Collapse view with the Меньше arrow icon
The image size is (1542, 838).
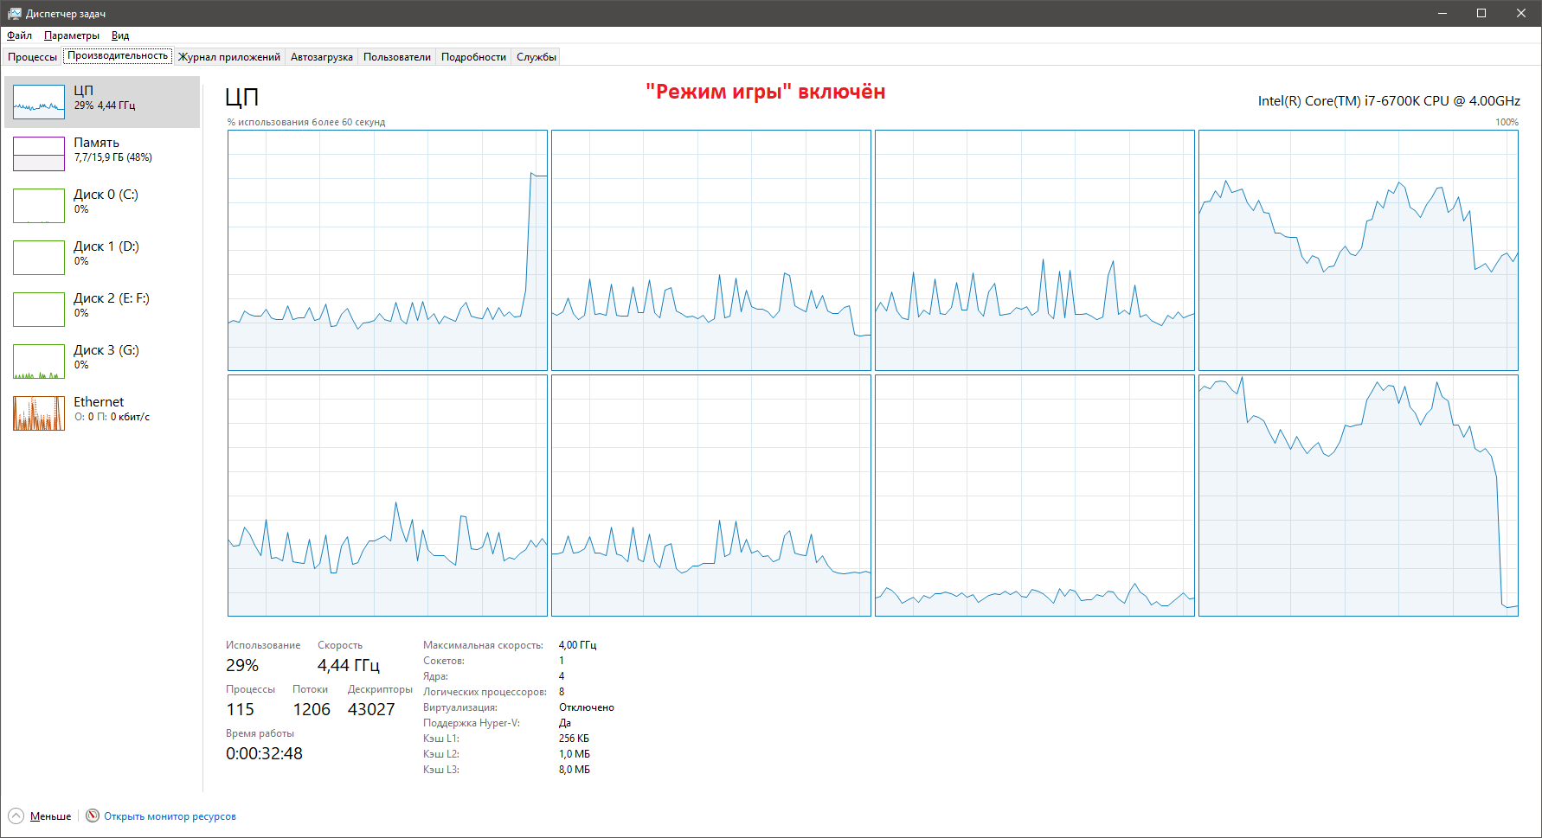click(x=16, y=816)
